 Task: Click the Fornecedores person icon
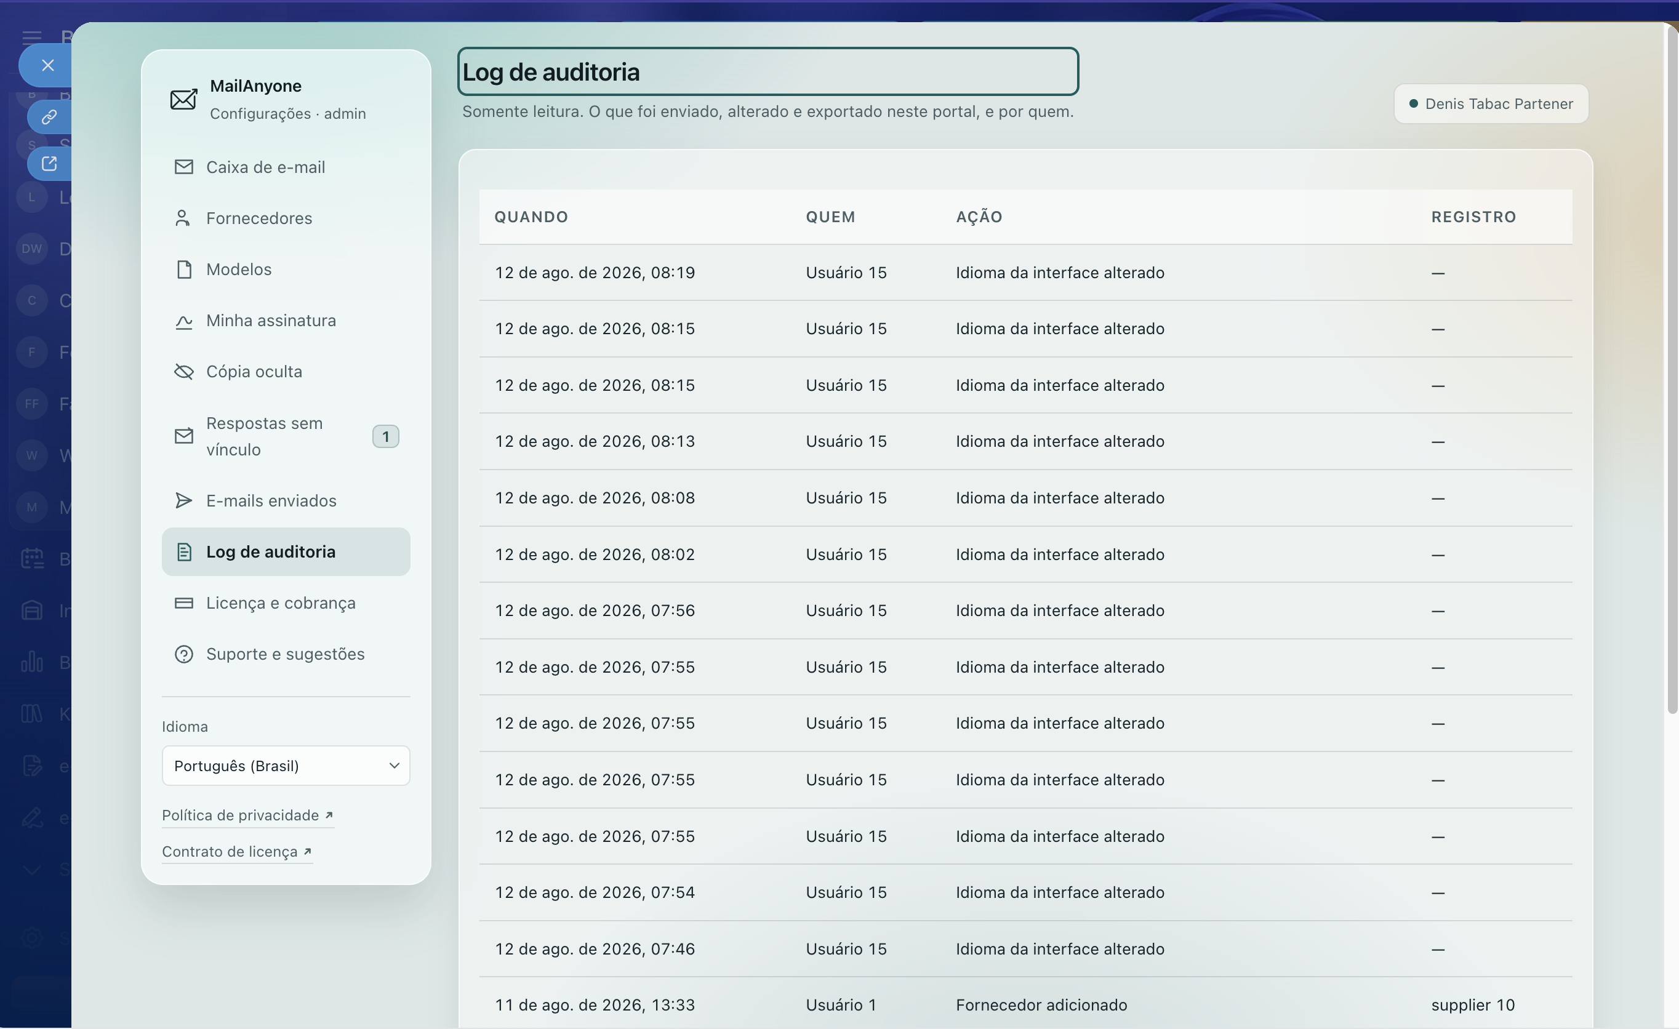pos(182,218)
